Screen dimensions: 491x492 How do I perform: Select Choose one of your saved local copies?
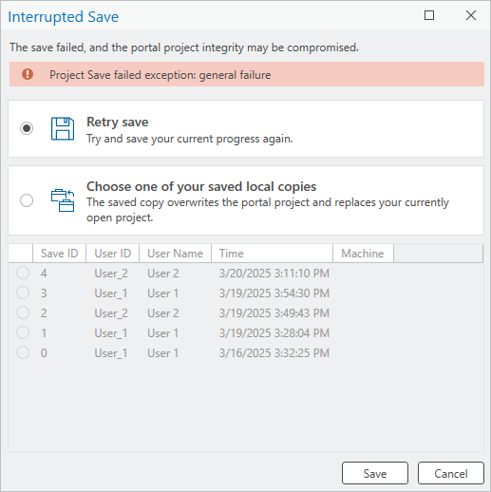pyautogui.click(x=27, y=200)
